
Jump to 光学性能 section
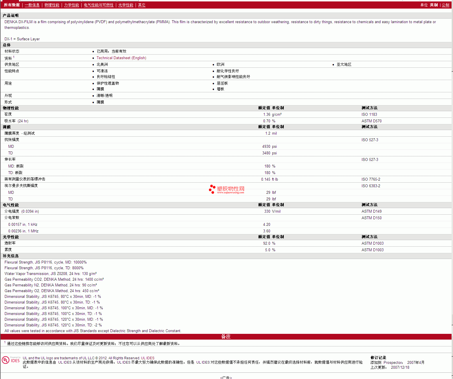[126, 5]
